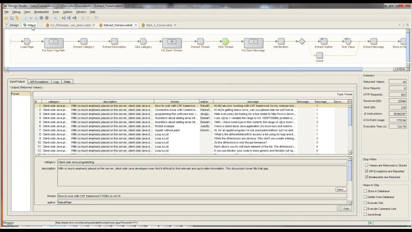Select the Load Page step node
Viewport: 412px width, 232px height.
[x=27, y=41]
